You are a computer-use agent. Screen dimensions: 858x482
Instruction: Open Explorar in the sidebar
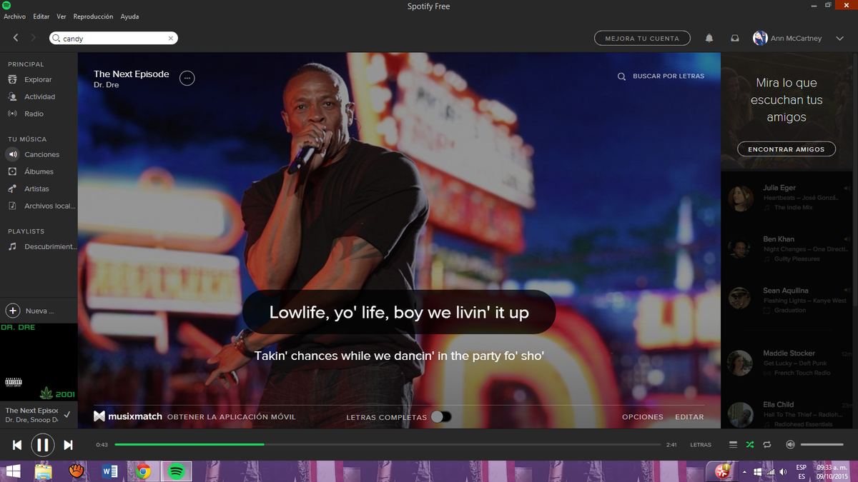coord(38,80)
